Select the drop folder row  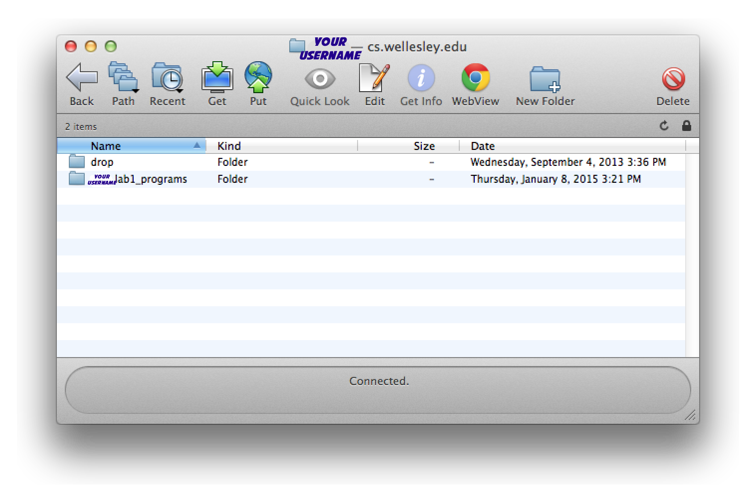(x=102, y=162)
